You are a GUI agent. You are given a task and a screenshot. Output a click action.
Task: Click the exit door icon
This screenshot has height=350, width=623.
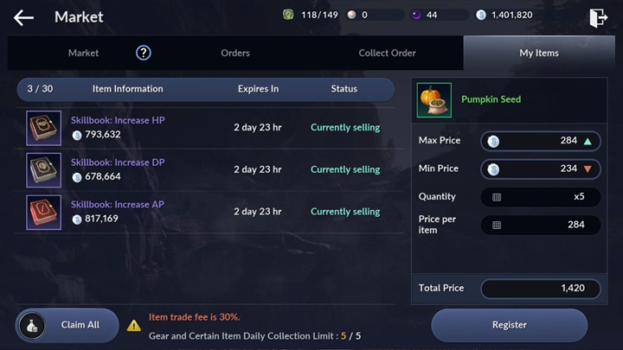pyautogui.click(x=598, y=17)
